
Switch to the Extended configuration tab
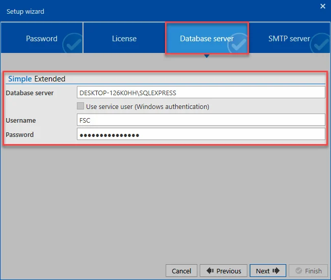(50, 79)
